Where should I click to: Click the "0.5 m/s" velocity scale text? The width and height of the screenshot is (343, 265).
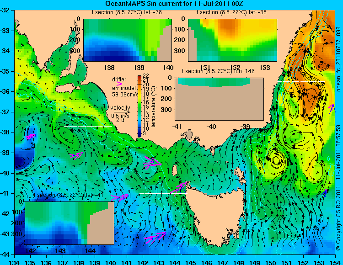[x=120, y=116]
